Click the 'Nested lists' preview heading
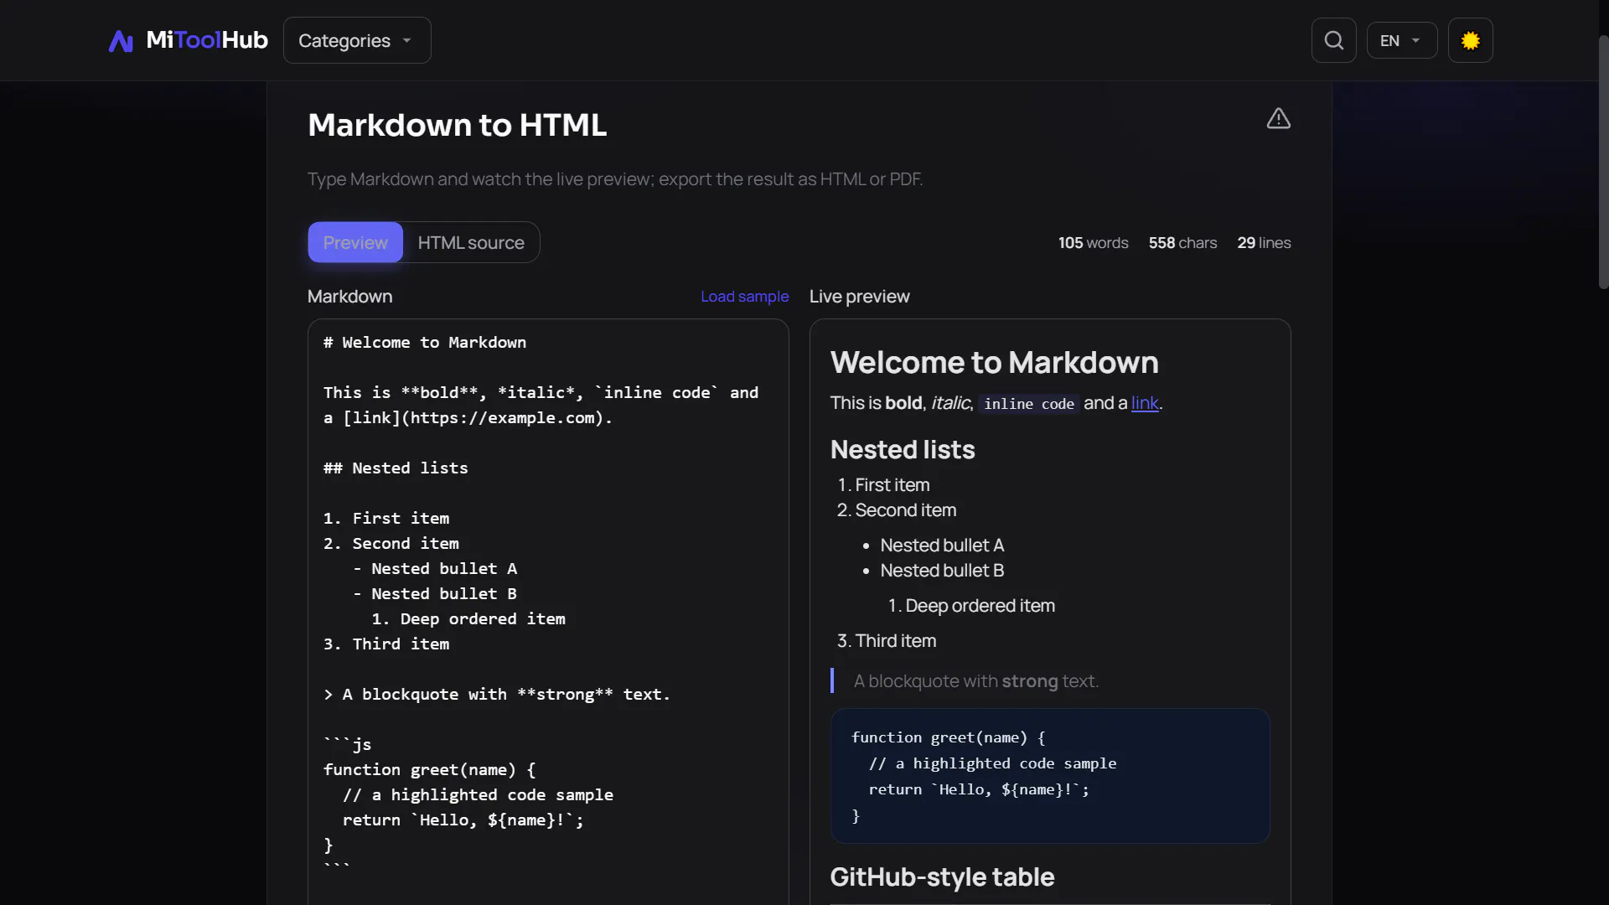 903,450
